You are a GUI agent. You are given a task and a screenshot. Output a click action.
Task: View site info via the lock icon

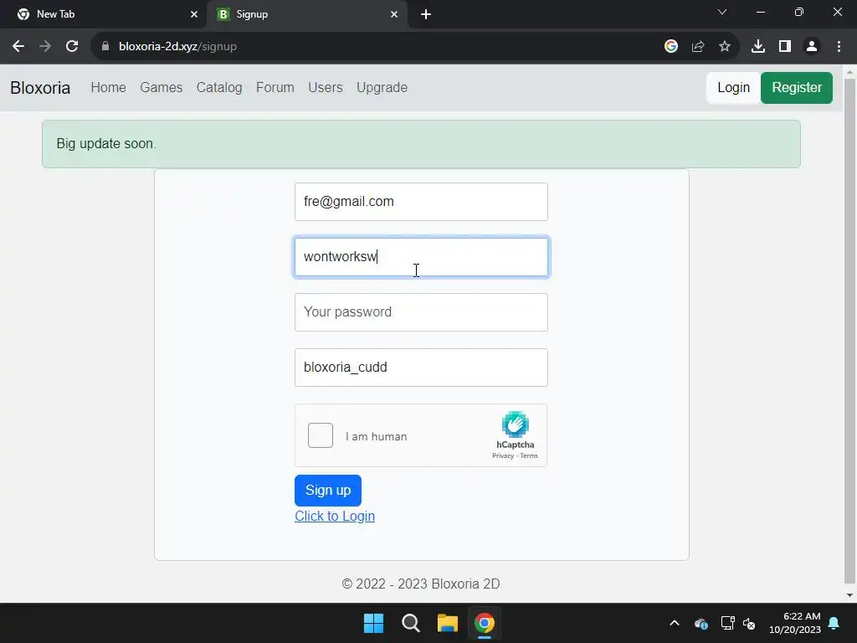[x=105, y=47]
